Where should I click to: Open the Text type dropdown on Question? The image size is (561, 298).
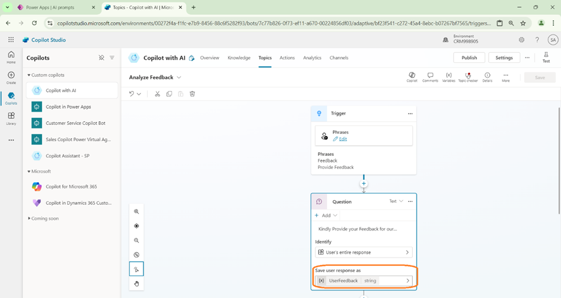pos(396,201)
